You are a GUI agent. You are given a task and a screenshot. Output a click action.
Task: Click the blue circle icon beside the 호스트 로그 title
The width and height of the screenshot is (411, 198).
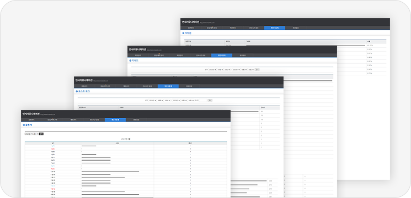click(x=77, y=91)
